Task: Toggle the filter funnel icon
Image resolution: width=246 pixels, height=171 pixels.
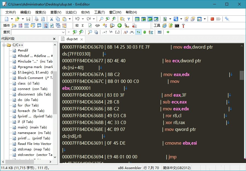Action: [129, 19]
